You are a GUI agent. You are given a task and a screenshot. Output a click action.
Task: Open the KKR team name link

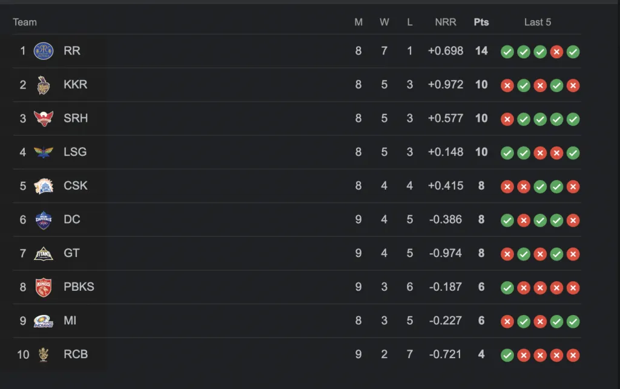(x=76, y=84)
